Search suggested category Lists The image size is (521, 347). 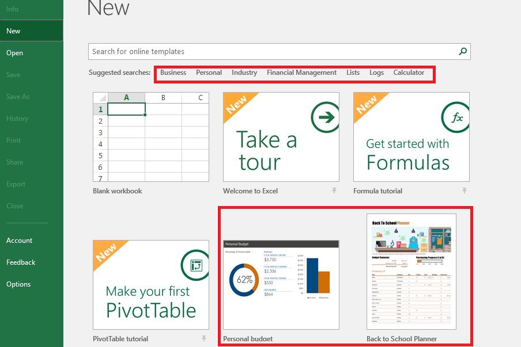coord(353,73)
